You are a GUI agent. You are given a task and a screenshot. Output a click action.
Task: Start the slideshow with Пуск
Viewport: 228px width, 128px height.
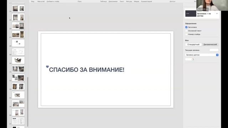point(79,1)
